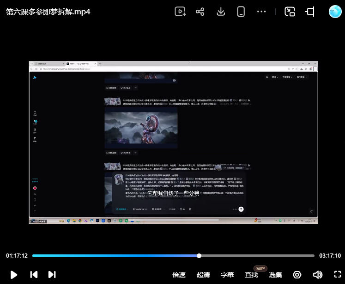
Task: Click the unplayed portion of progress bar
Action: (x=258, y=256)
